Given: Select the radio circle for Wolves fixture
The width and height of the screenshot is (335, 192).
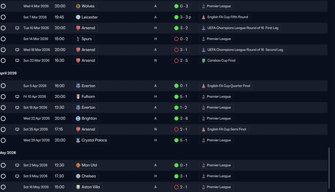Looking at the screenshot, I should [3, 6].
